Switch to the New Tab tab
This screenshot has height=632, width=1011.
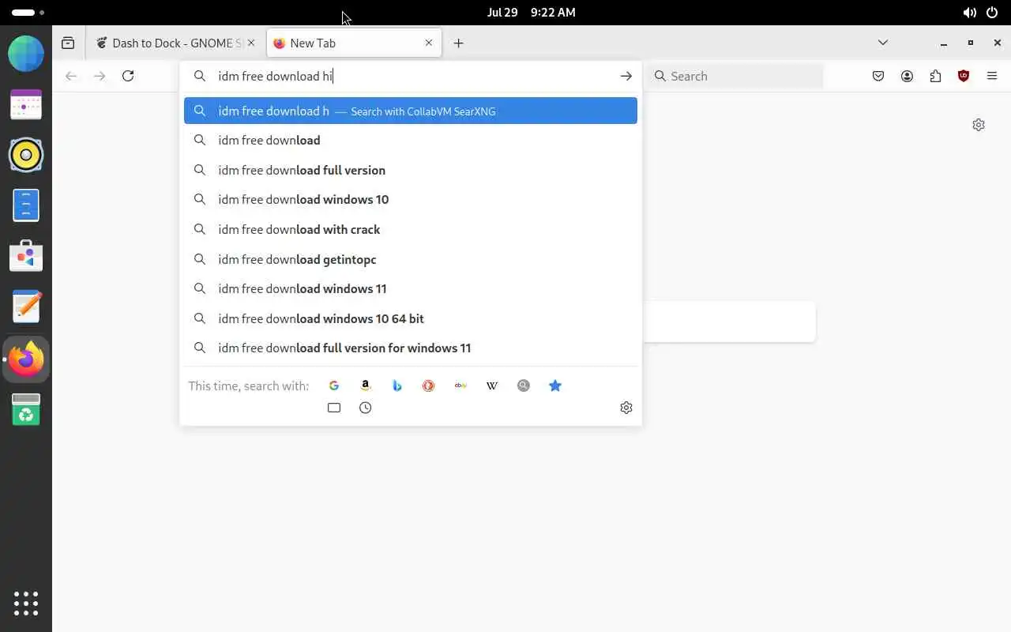(x=354, y=43)
